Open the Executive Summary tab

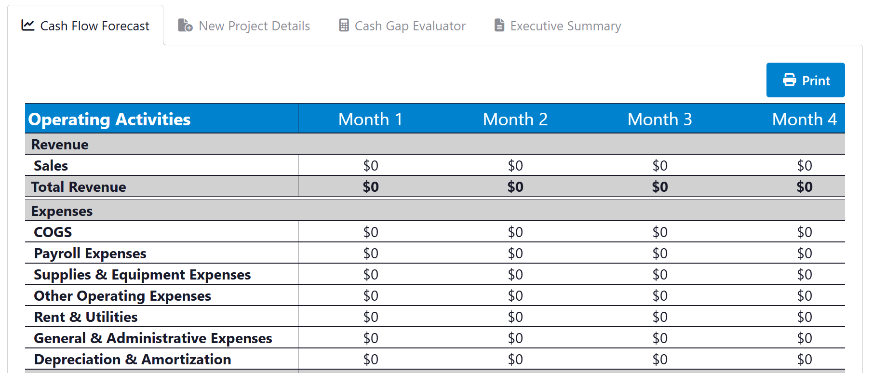coord(565,26)
